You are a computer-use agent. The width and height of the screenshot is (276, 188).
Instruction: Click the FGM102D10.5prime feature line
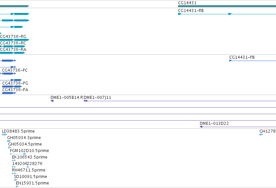pos(18,154)
